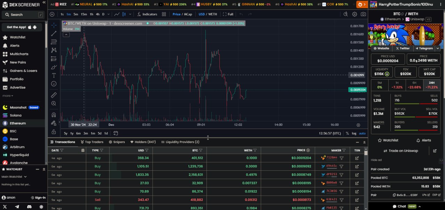The height and width of the screenshot is (210, 445).
Task: Click the Trade on Uniswap button
Action: [x=400, y=151]
